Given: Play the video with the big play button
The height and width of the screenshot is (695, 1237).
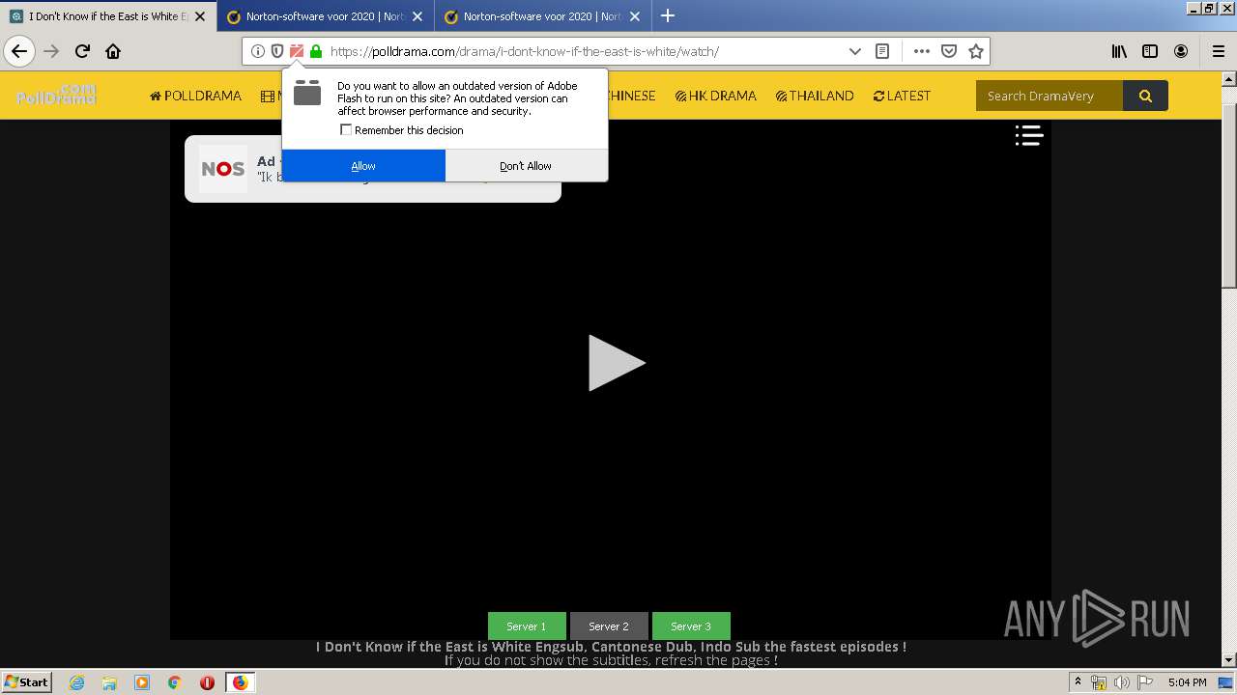Looking at the screenshot, I should click(x=616, y=363).
